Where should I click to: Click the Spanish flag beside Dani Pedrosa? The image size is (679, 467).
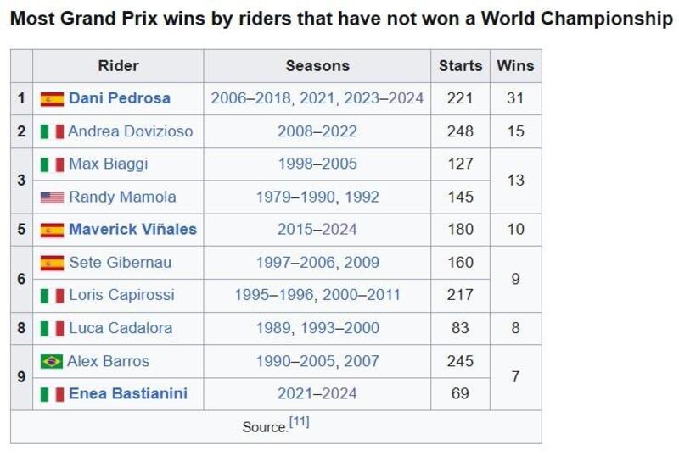click(x=52, y=99)
